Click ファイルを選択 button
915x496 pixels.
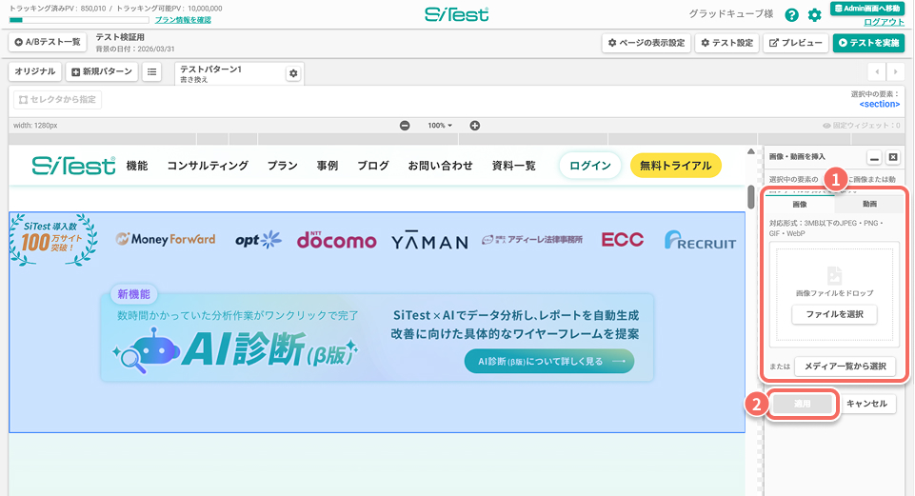click(x=834, y=314)
